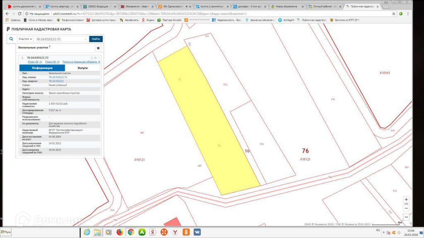Click cadastral quarter link 76:16:010121
This screenshot has height=238, width=424.
[56, 81]
